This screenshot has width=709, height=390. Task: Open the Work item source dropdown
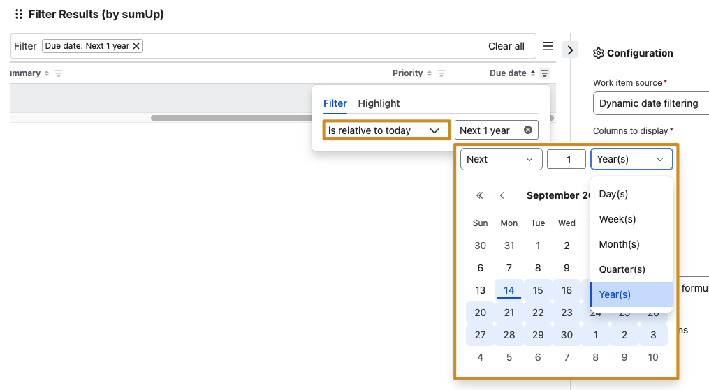click(x=650, y=103)
